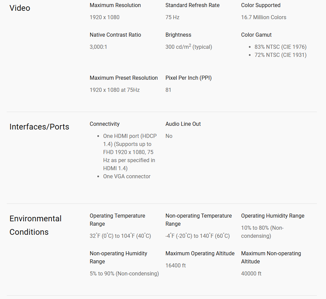The height and width of the screenshot is (299, 326).
Task: Select the 1920 x 1080 resolution value
Action: pyautogui.click(x=105, y=17)
